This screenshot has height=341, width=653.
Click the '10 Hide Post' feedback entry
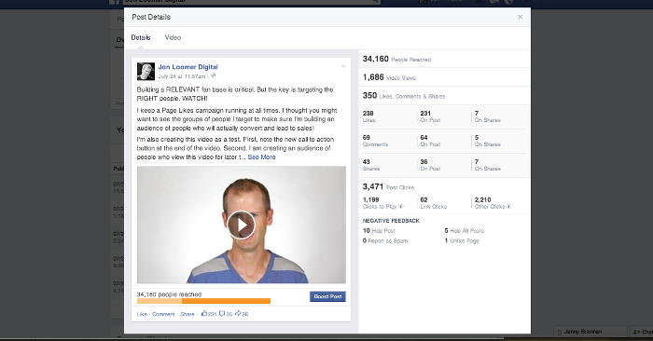pos(379,230)
